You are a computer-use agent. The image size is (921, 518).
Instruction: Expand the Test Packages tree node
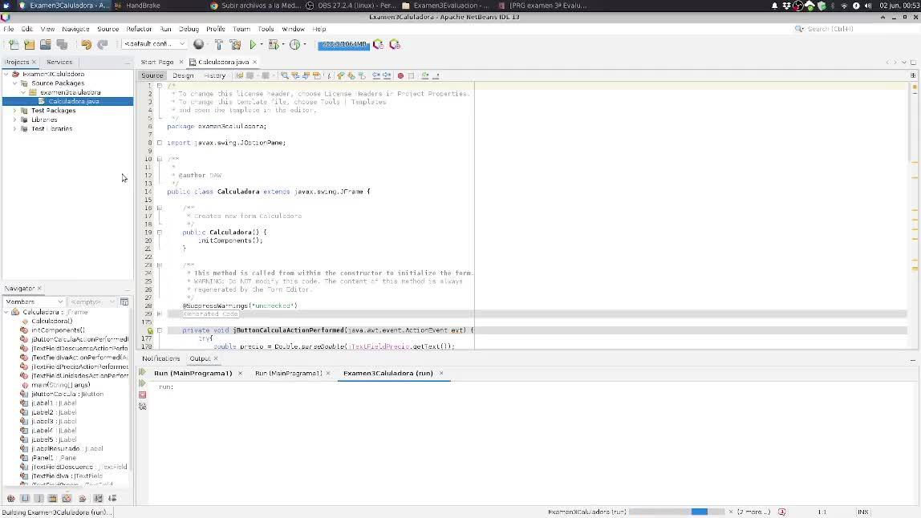[14, 111]
